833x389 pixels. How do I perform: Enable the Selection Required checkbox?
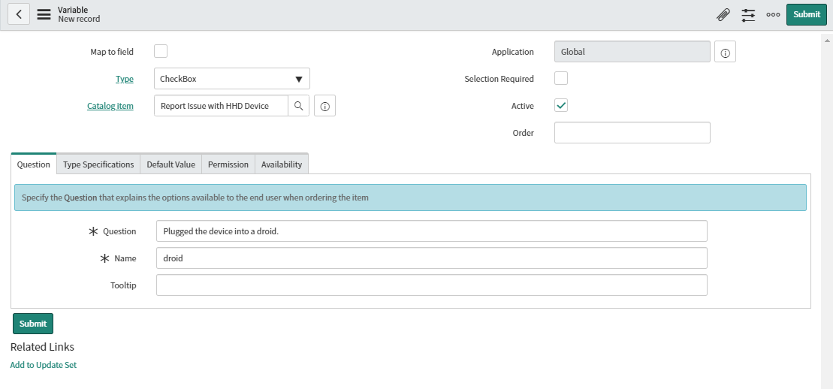[x=561, y=78]
